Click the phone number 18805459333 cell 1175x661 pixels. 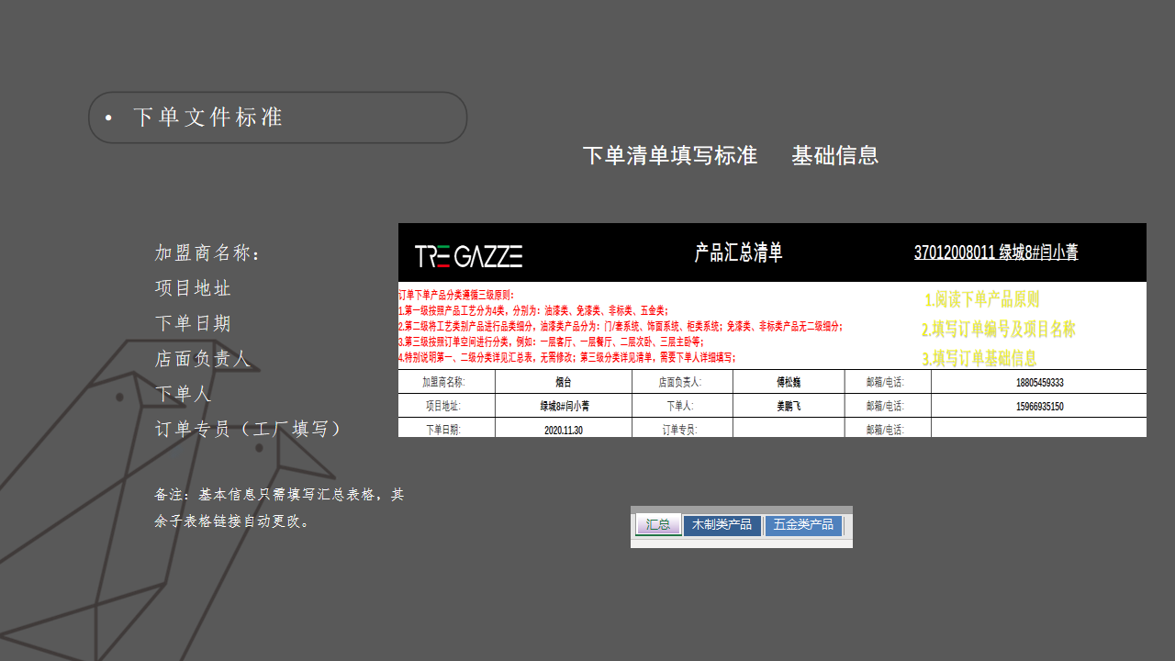click(1039, 382)
